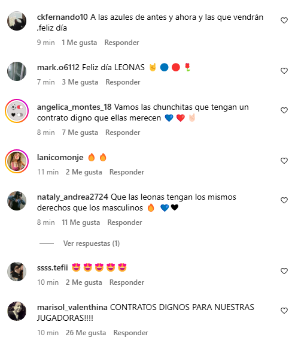Like marisol_valenthina's CONTRATOS DIGNOS comment
Image resolution: width=292 pixels, height=346 pixels.
[x=284, y=311]
